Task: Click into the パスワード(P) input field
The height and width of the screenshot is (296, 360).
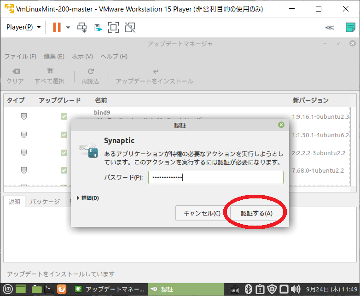Action: click(x=216, y=177)
